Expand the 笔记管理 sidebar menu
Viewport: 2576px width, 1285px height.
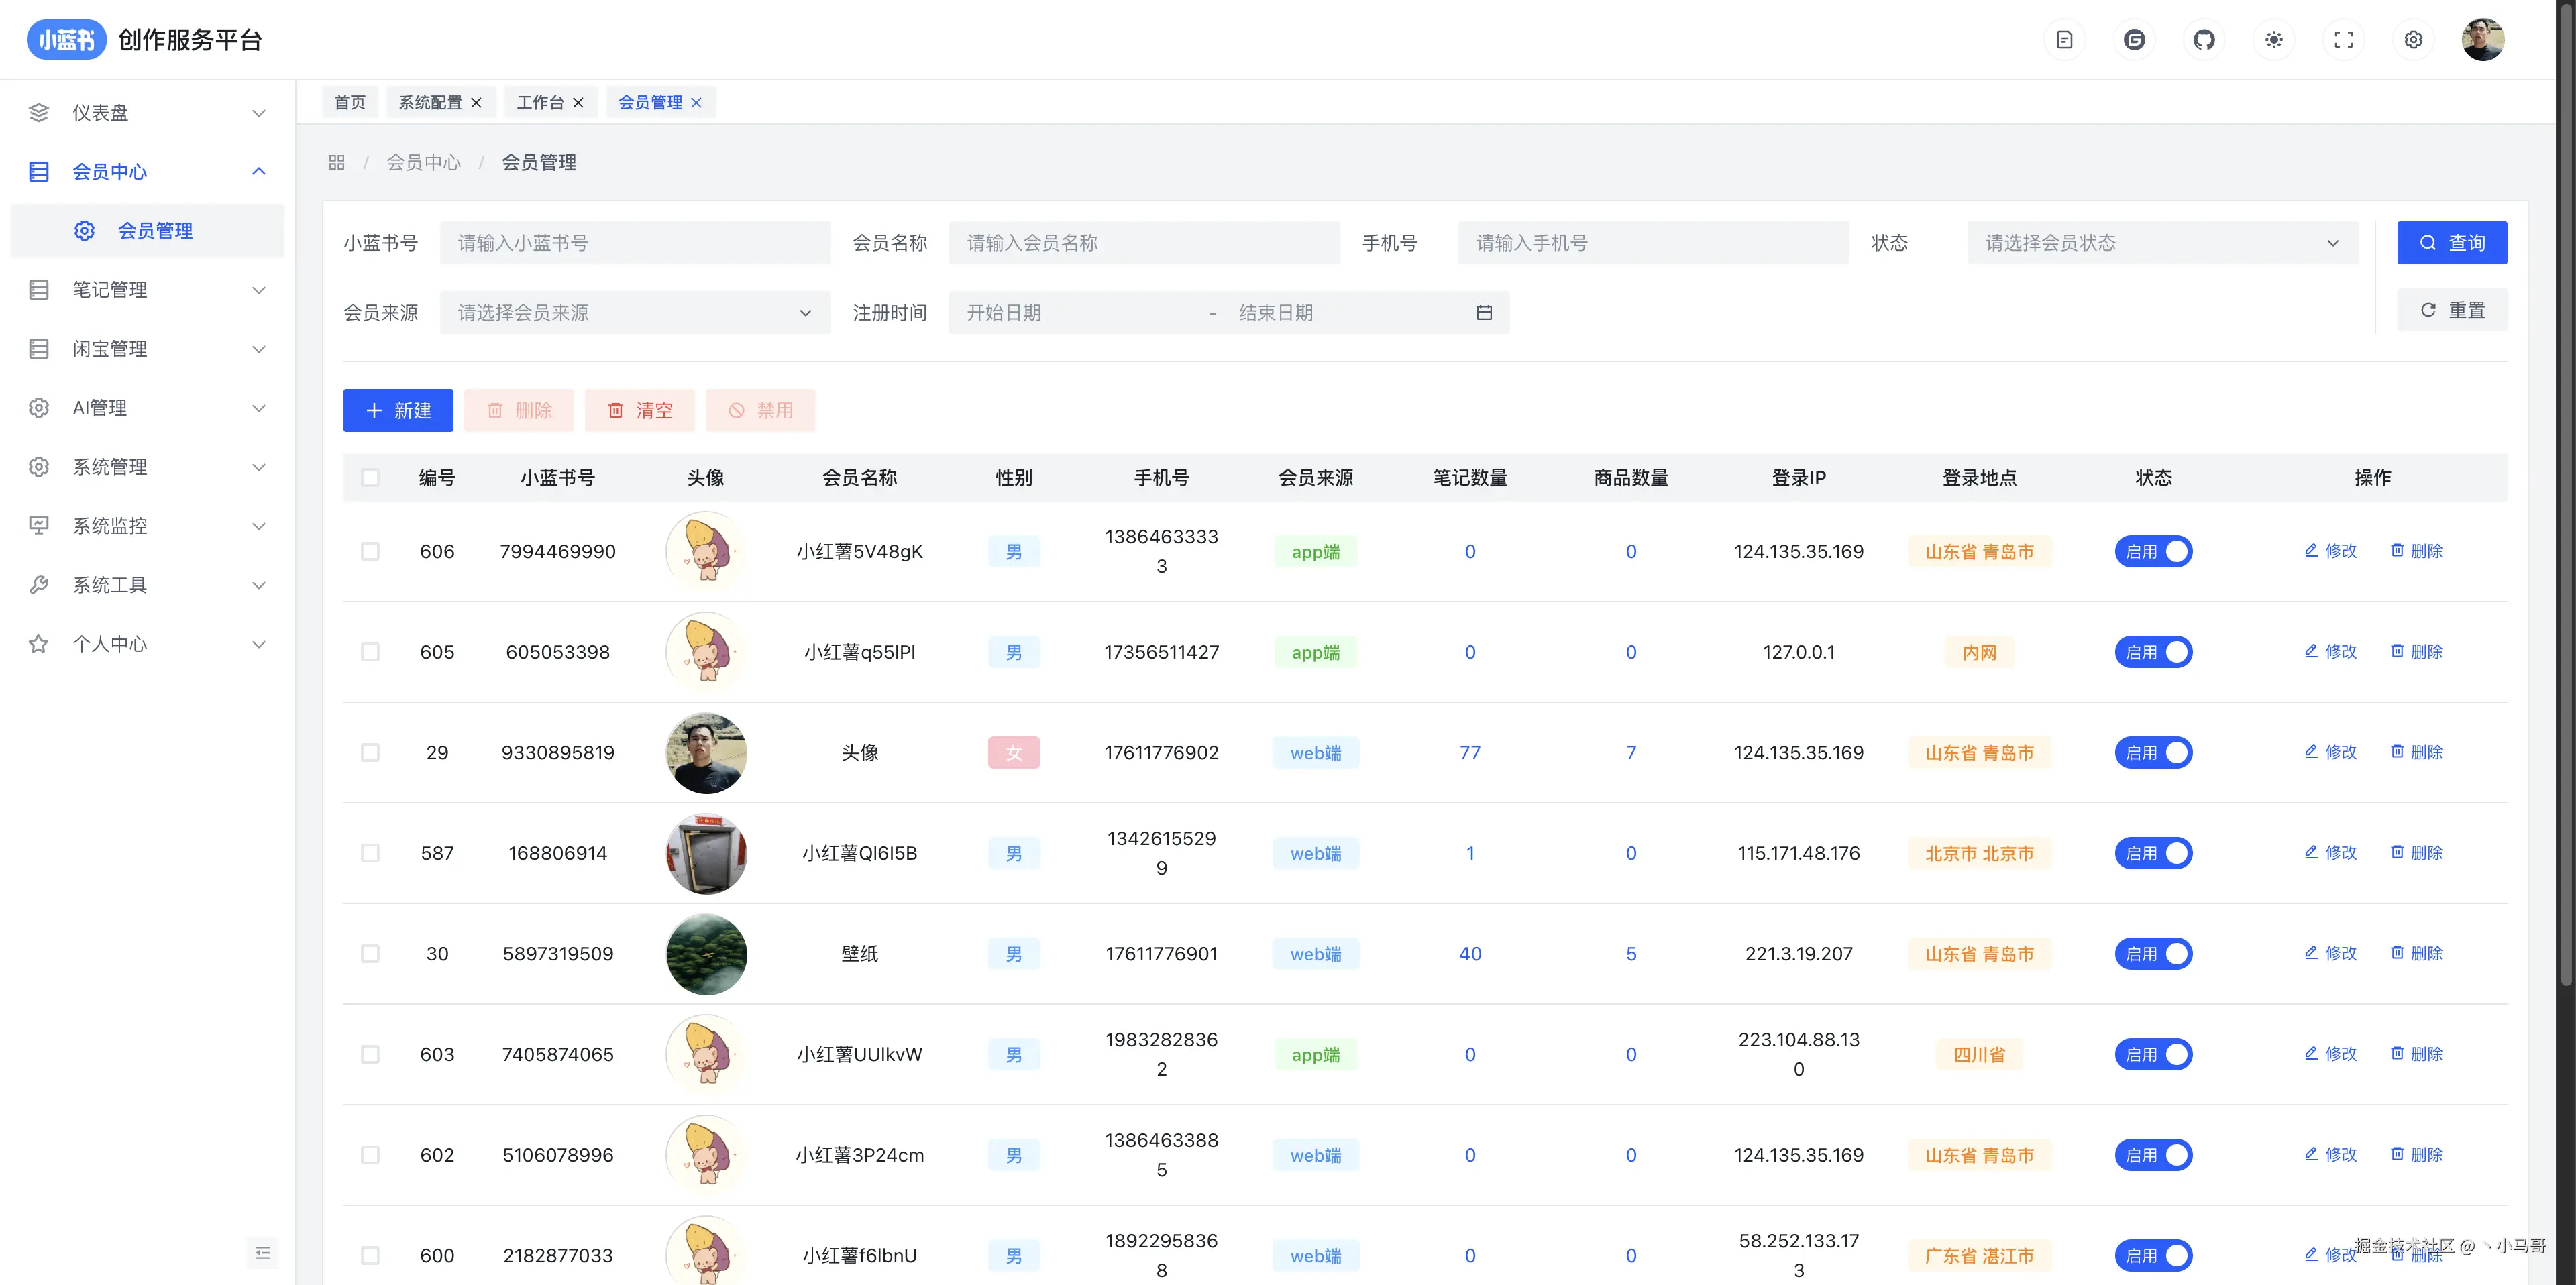pos(148,290)
